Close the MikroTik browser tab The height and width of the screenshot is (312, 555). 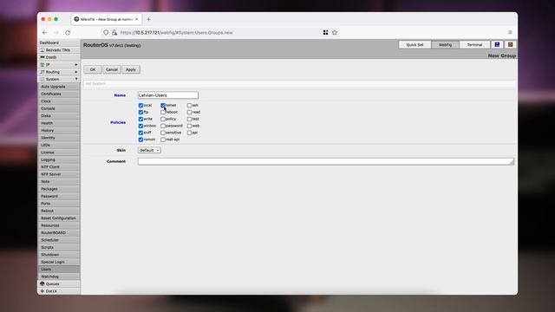point(137,19)
